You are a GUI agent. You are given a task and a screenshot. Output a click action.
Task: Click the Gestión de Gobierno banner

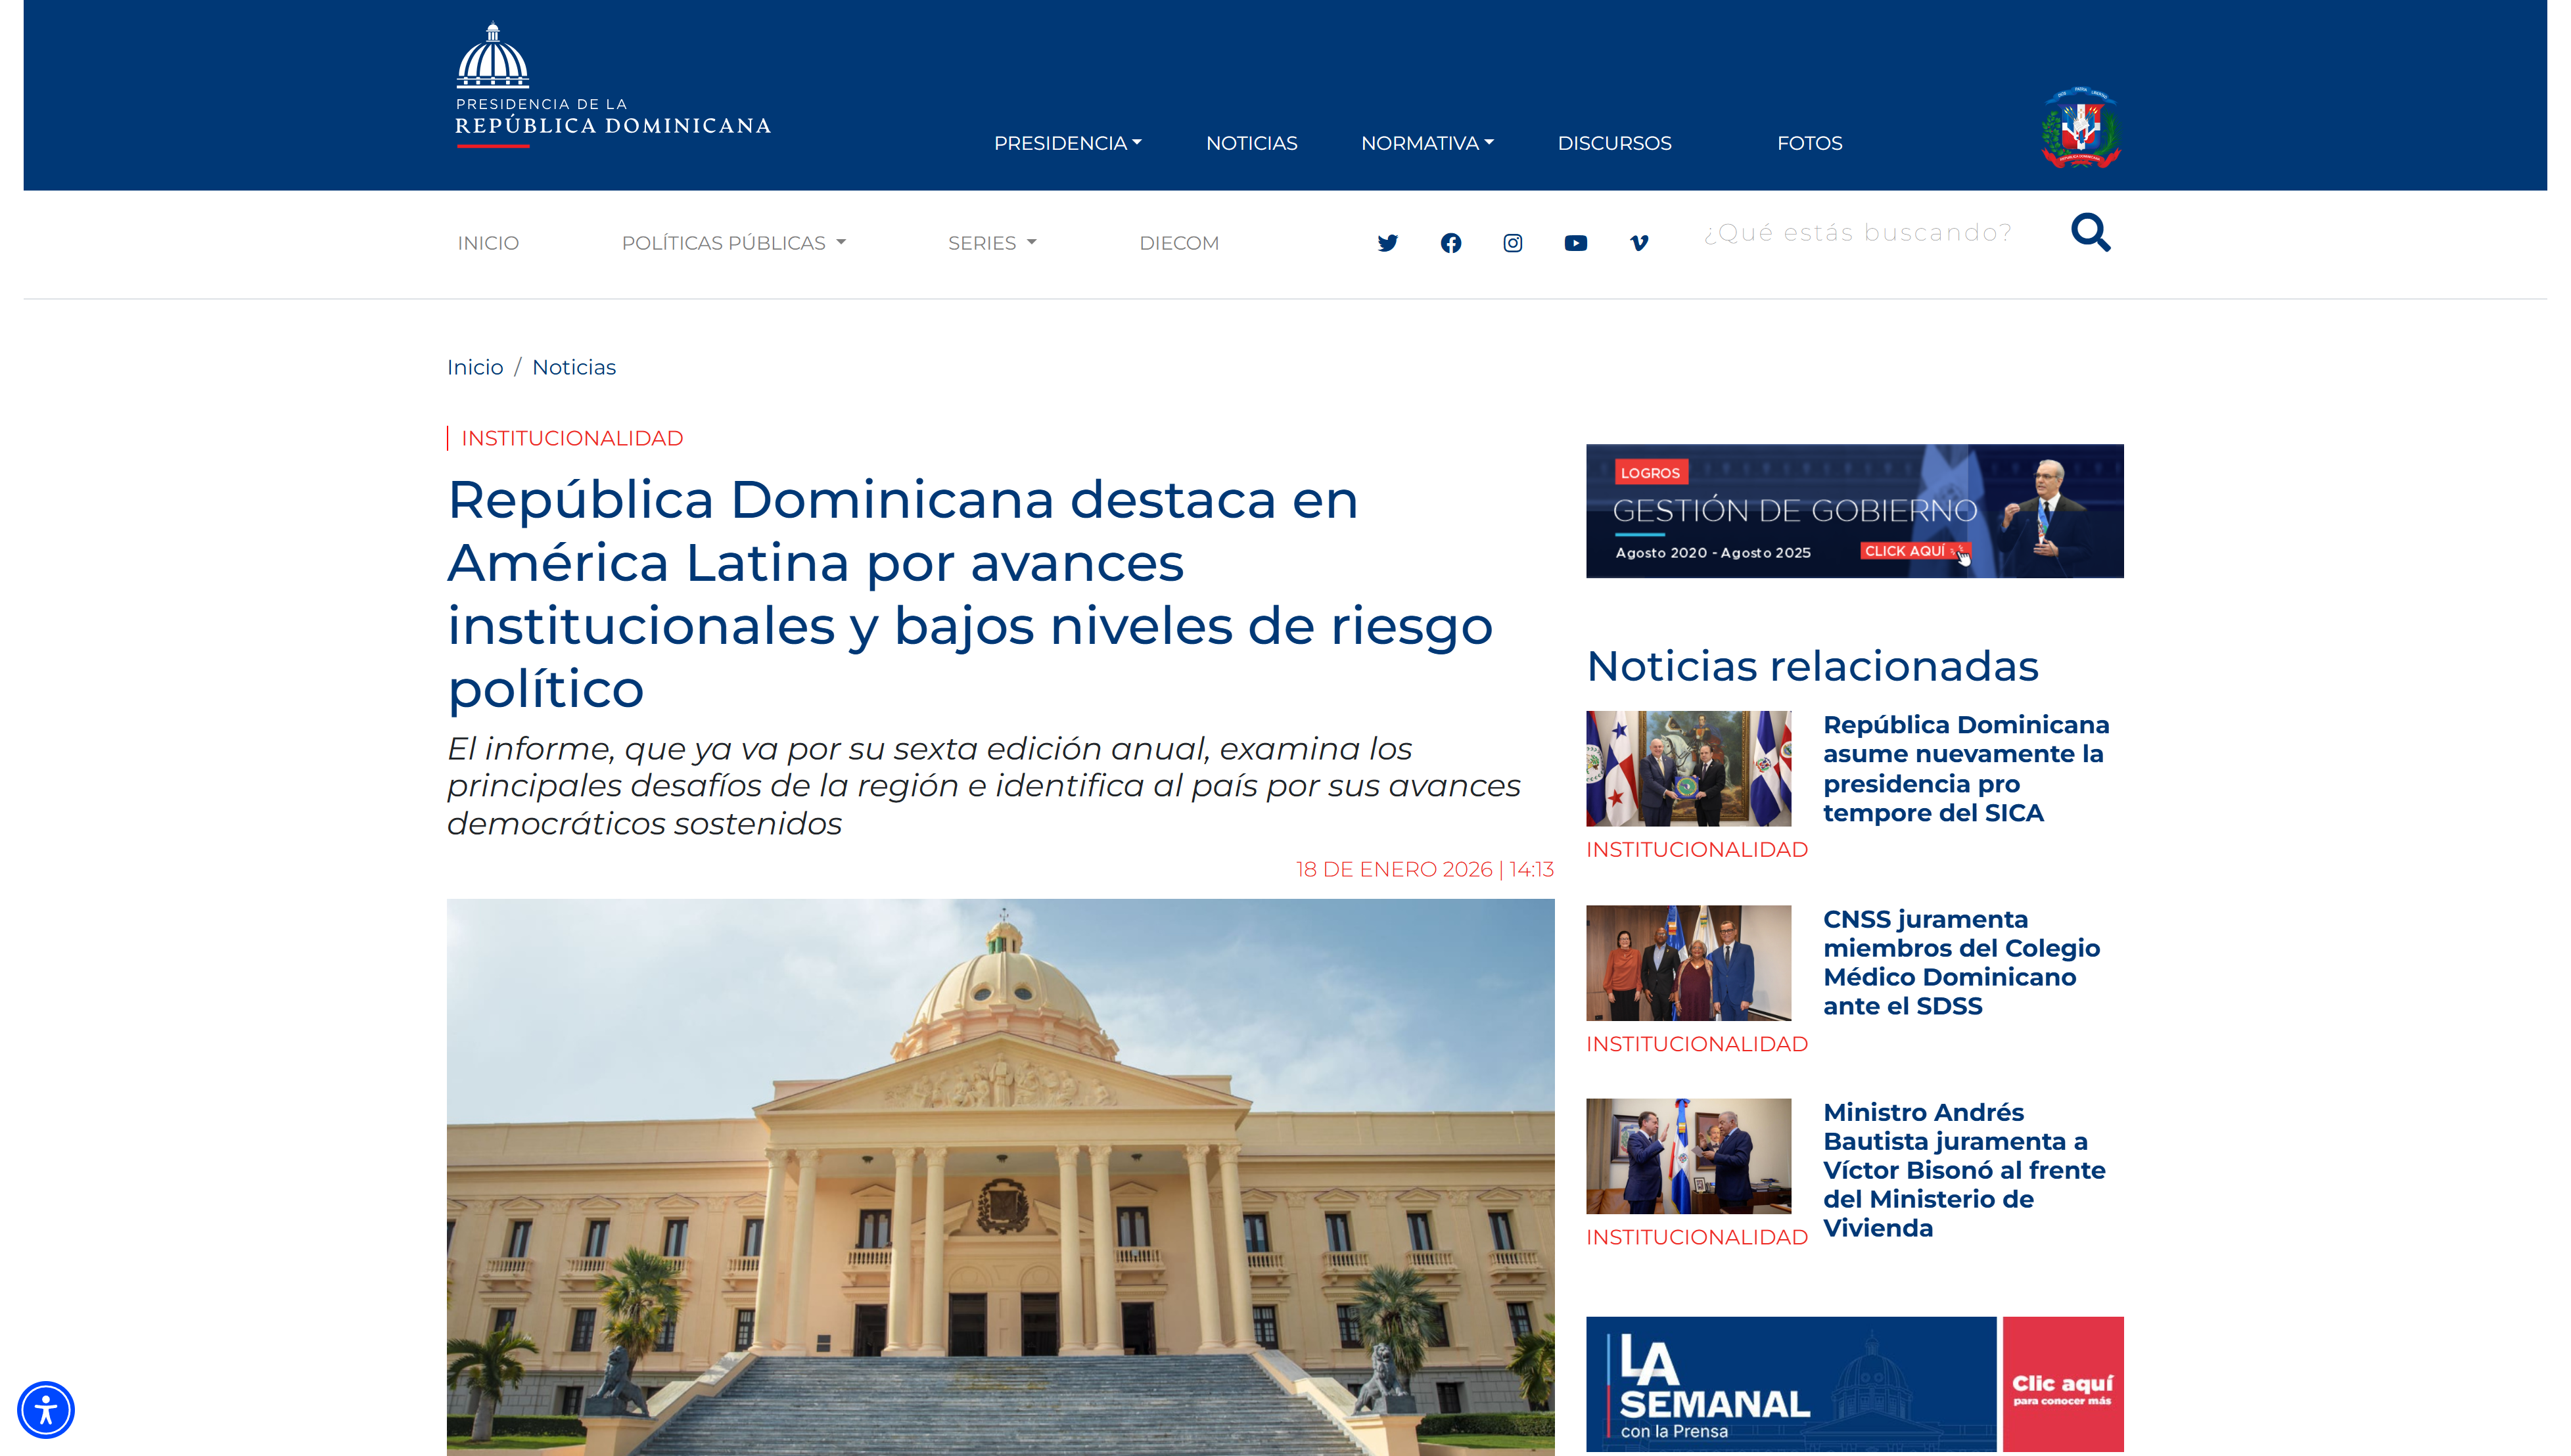[1854, 511]
